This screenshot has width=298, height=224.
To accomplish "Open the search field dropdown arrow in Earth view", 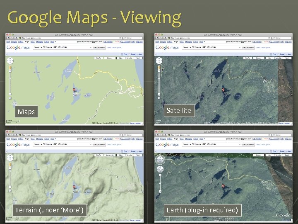I will pyautogui.click(x=240, y=145).
